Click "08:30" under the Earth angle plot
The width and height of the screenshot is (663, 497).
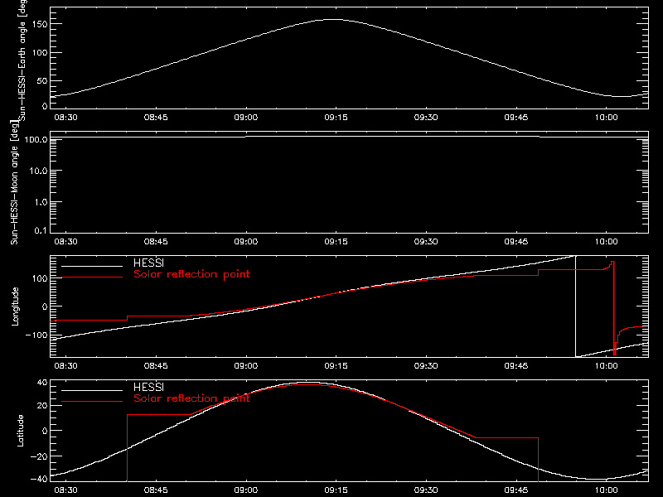[x=66, y=118]
